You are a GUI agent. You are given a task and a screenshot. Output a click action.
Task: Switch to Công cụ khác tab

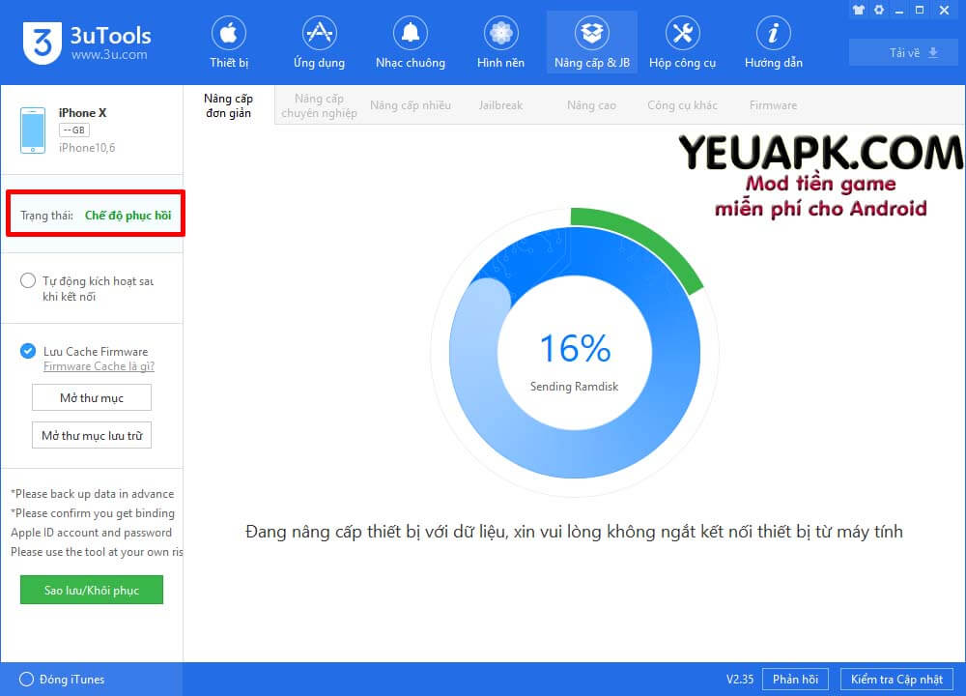click(x=683, y=105)
